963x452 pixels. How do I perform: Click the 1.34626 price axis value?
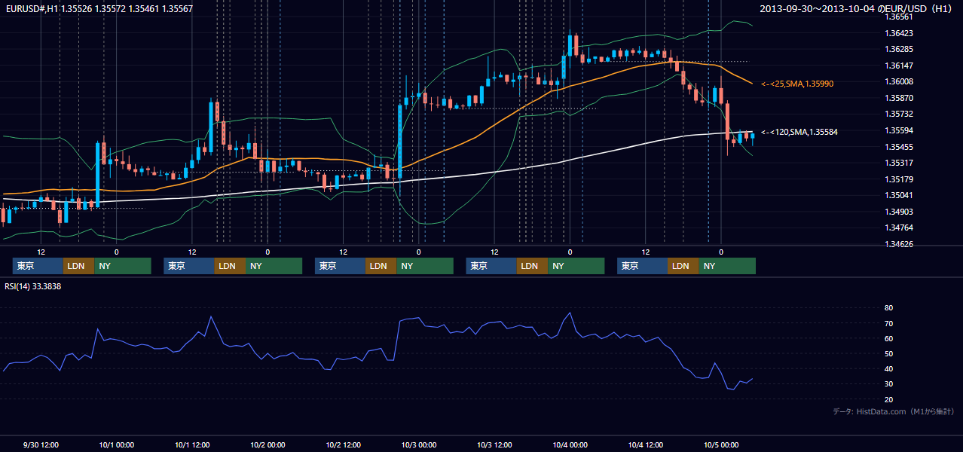(x=898, y=244)
